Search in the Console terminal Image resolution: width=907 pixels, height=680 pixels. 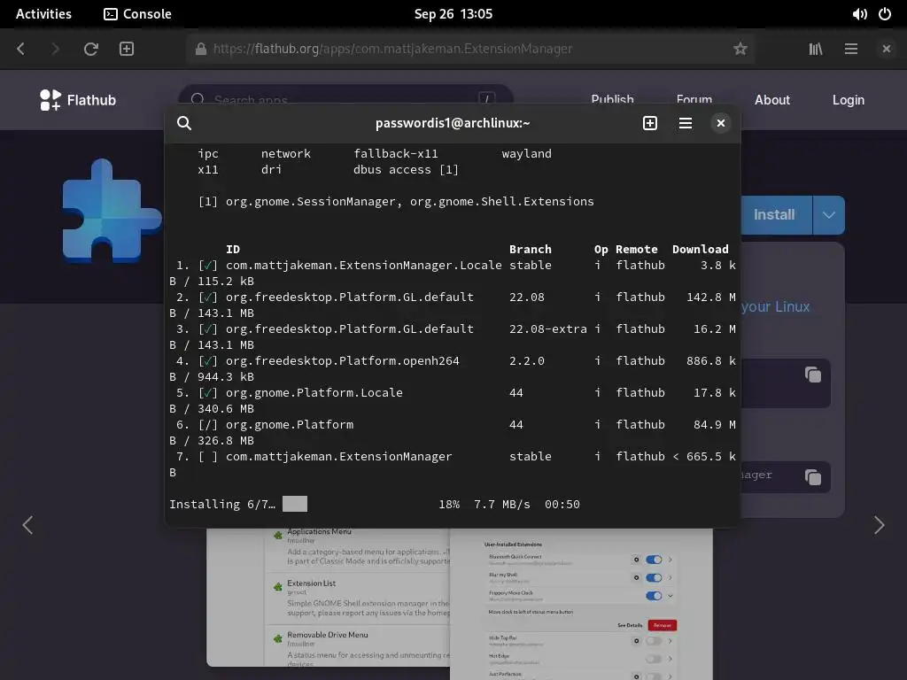point(184,123)
